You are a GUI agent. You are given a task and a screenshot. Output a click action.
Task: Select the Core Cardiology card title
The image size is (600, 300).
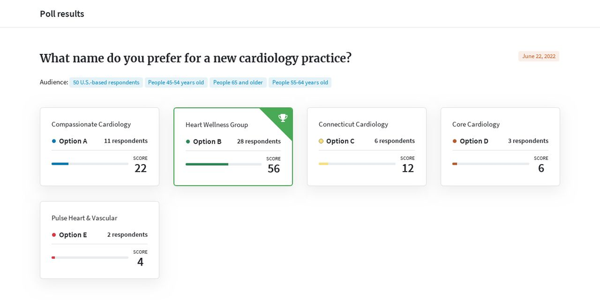(x=476, y=124)
